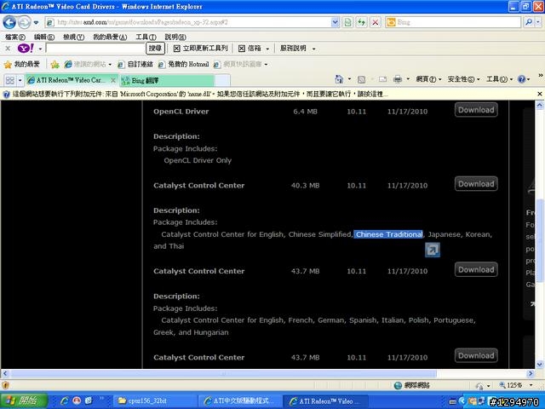Viewport: 545px width, 409px height.
Task: Open the 安全性(S) command bar menu
Action: [x=463, y=79]
